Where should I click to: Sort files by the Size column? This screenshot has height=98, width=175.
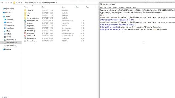tap(77, 7)
